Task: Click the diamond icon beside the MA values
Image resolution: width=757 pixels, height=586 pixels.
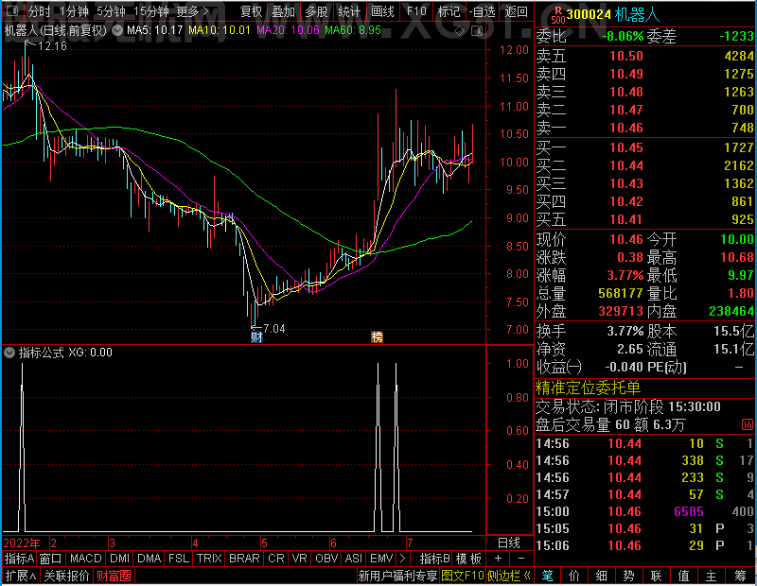Action: [x=460, y=31]
